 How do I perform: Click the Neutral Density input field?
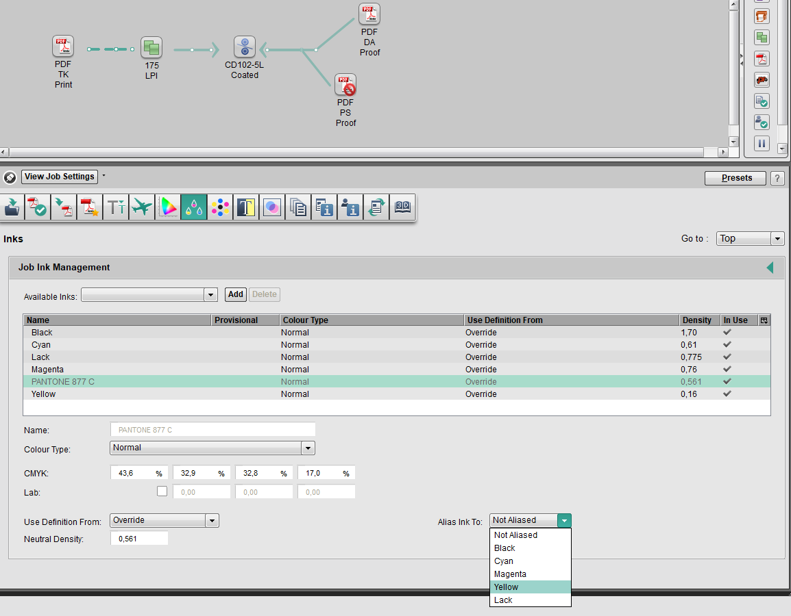tap(139, 539)
